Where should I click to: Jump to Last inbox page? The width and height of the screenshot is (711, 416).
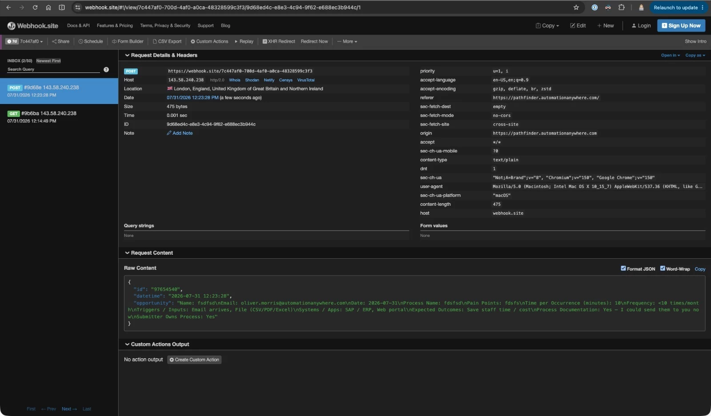(x=87, y=409)
